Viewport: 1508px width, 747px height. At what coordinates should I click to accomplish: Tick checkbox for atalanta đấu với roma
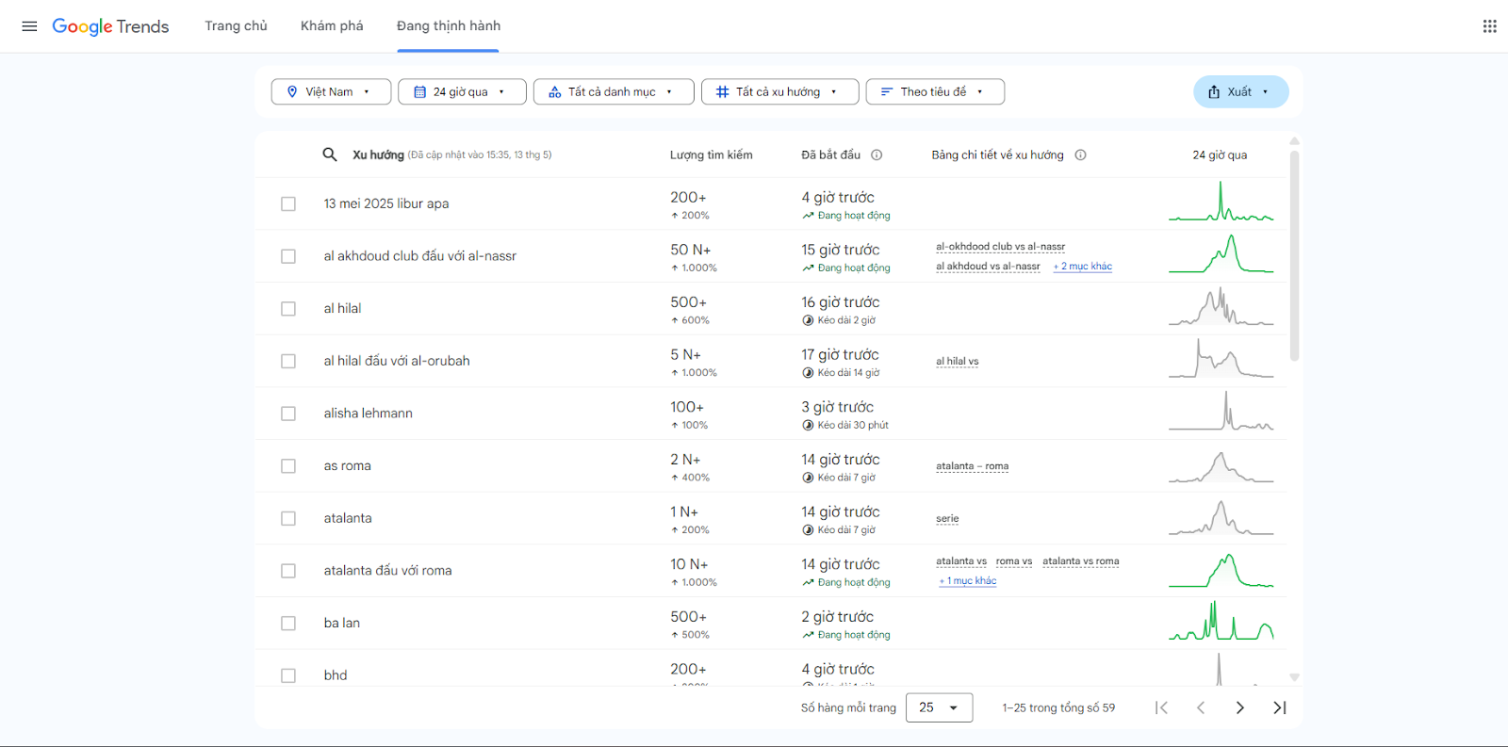[288, 571]
